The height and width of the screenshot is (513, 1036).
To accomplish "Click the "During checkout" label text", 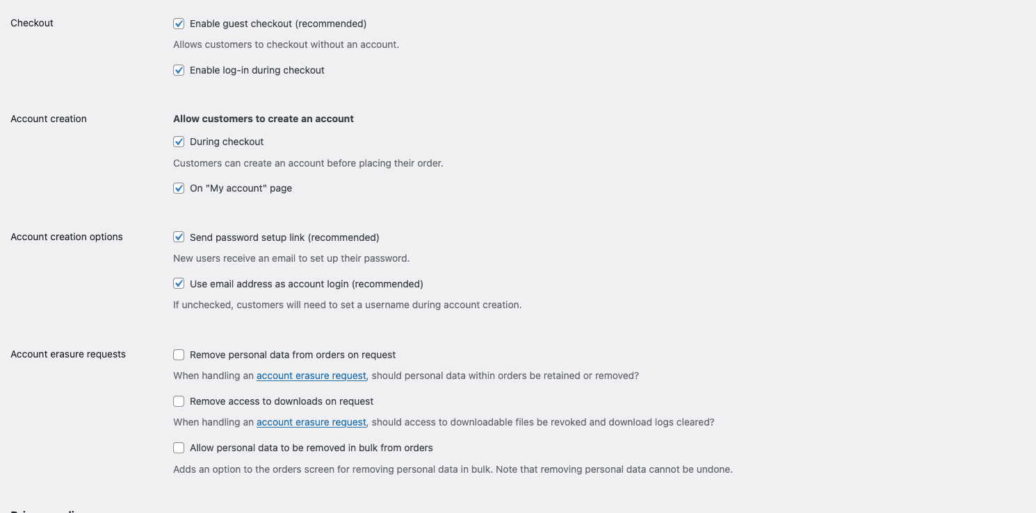I will click(x=227, y=142).
